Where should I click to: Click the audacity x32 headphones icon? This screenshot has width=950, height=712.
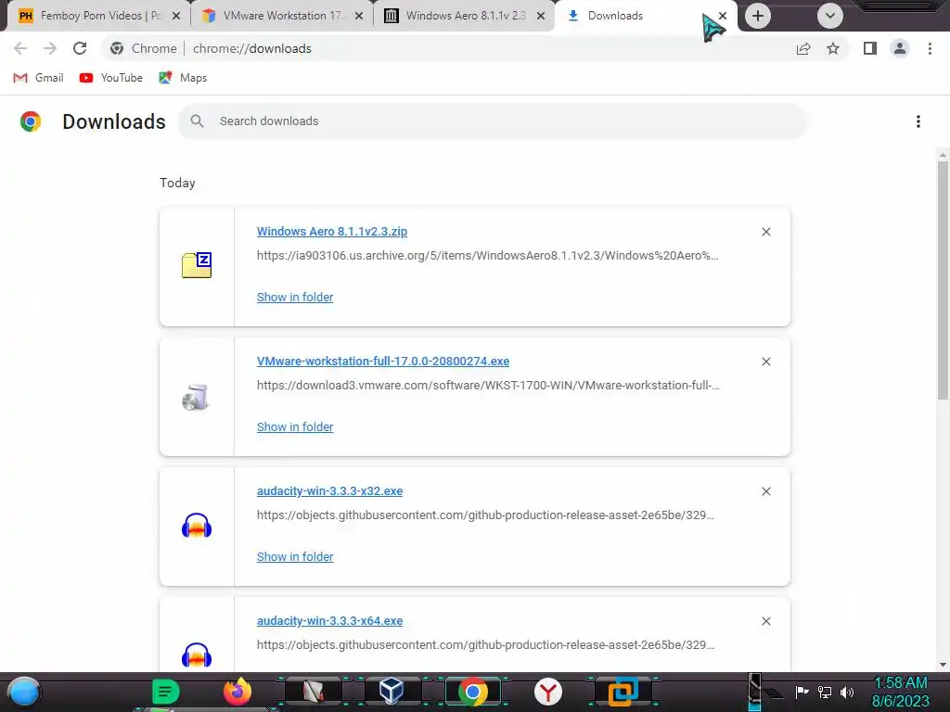pos(197,526)
